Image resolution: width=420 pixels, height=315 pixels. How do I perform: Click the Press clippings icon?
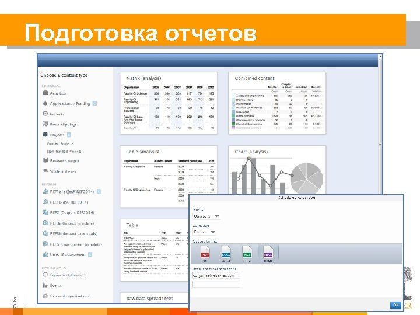point(45,124)
